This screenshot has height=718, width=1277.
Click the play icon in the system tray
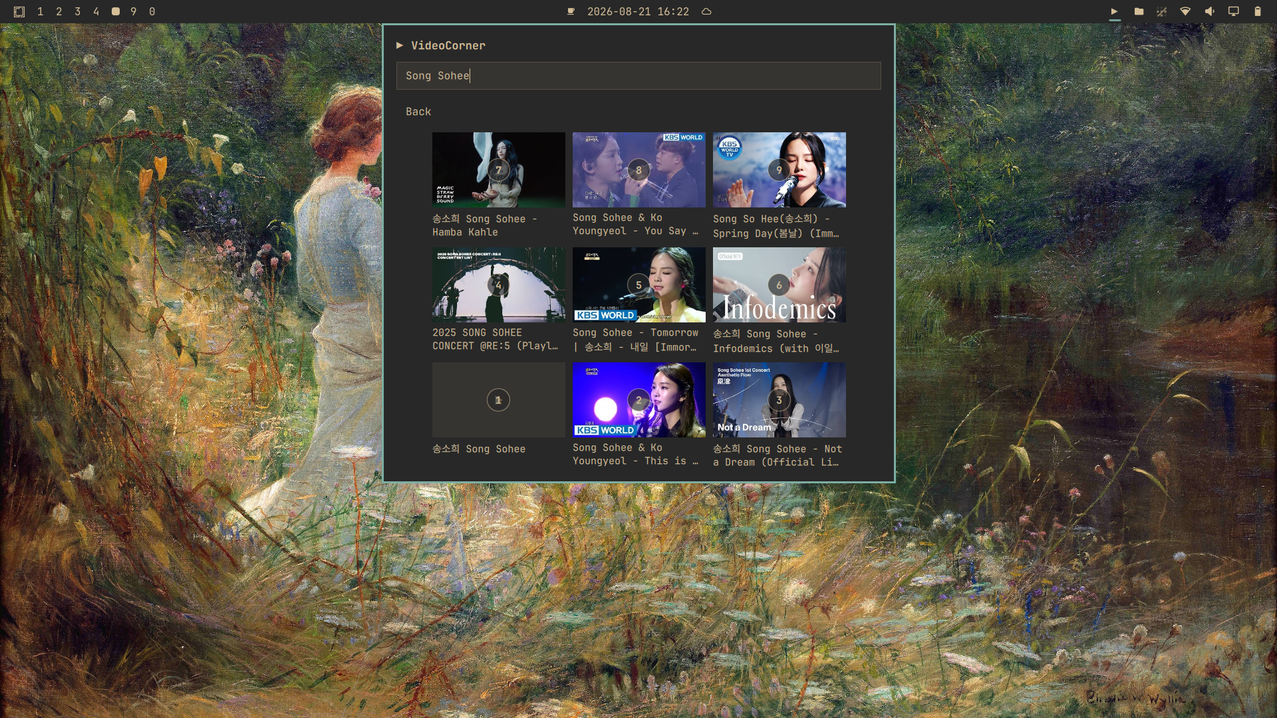1115,11
